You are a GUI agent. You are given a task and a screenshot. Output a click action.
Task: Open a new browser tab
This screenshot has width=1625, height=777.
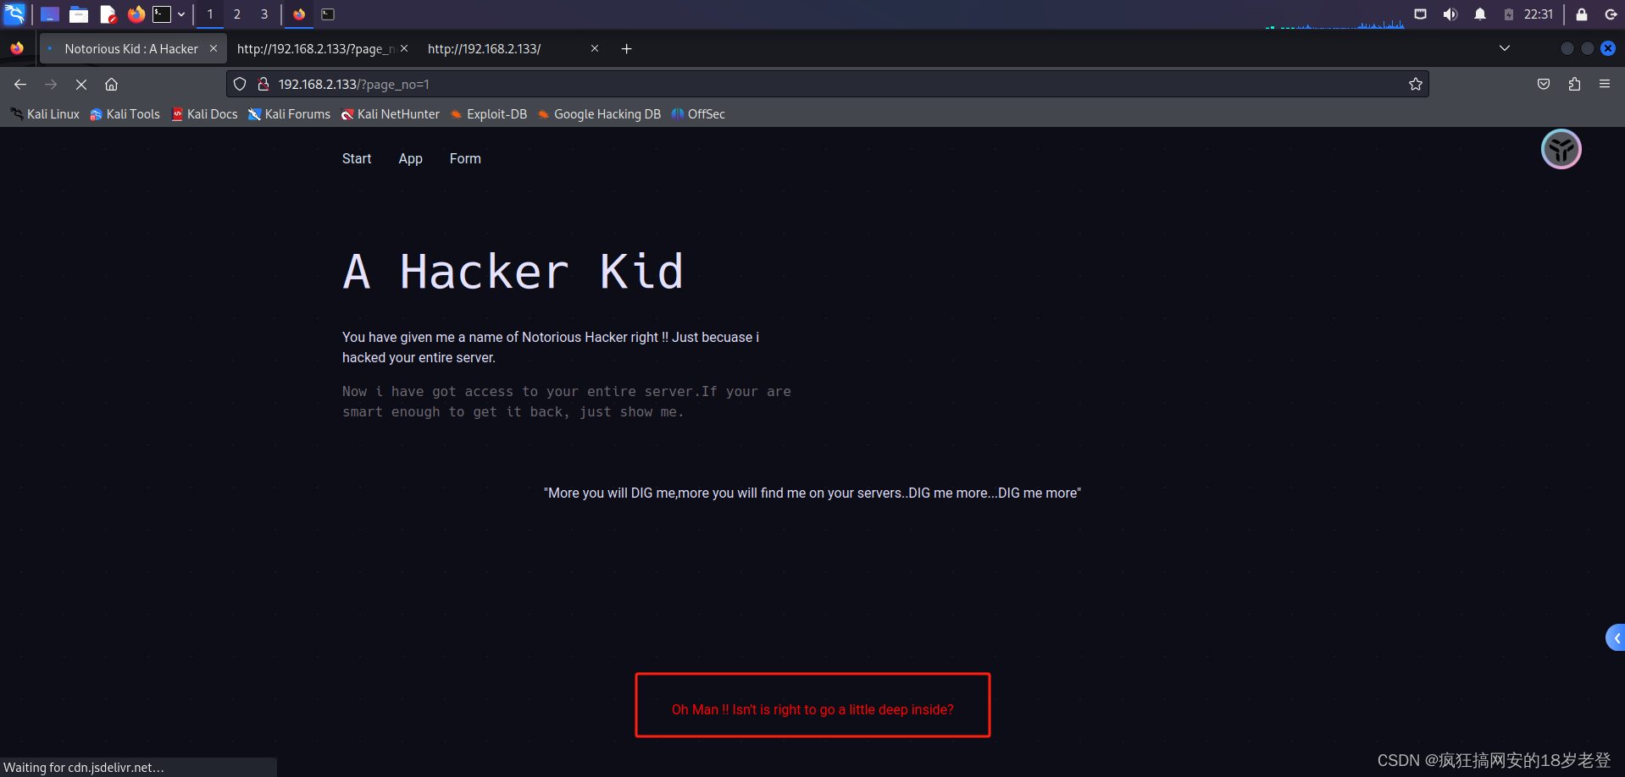pyautogui.click(x=627, y=49)
